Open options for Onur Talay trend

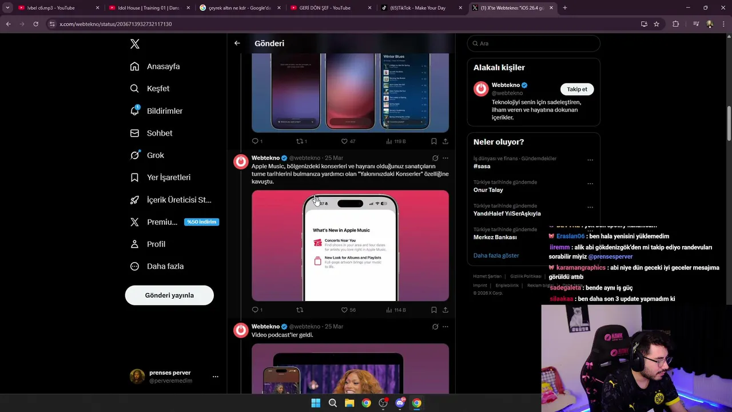pyautogui.click(x=590, y=184)
